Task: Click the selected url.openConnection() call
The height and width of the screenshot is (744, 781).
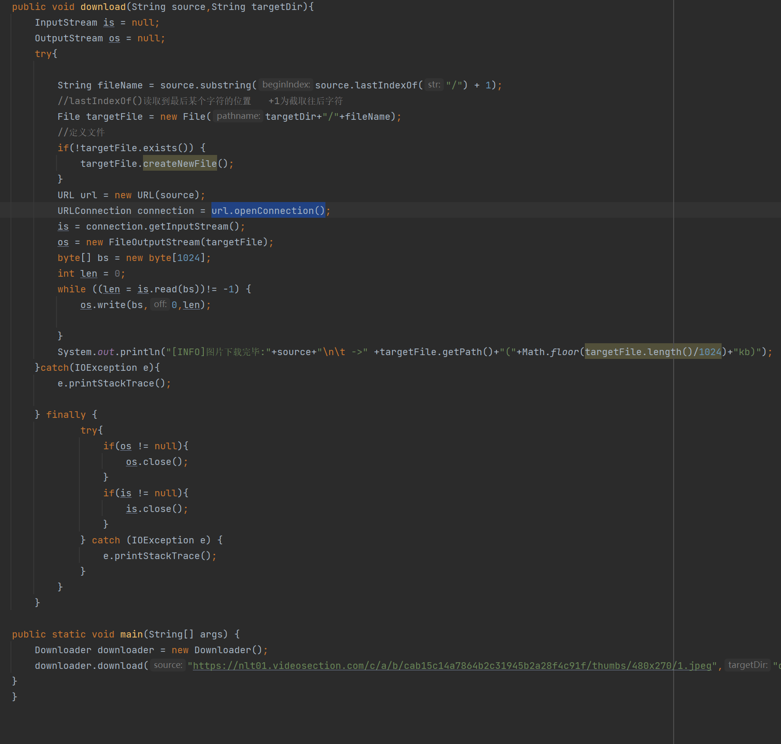Action: coord(268,211)
